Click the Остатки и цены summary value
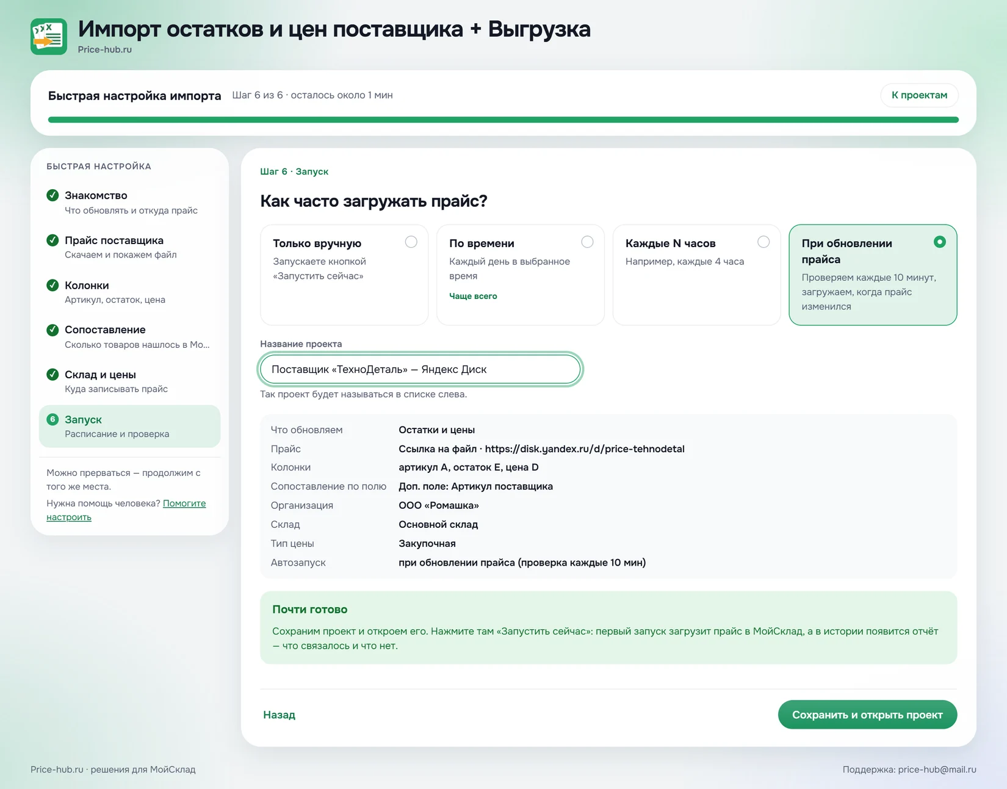This screenshot has width=1007, height=789. point(437,430)
